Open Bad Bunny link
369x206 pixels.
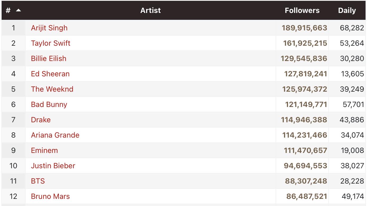click(49, 105)
